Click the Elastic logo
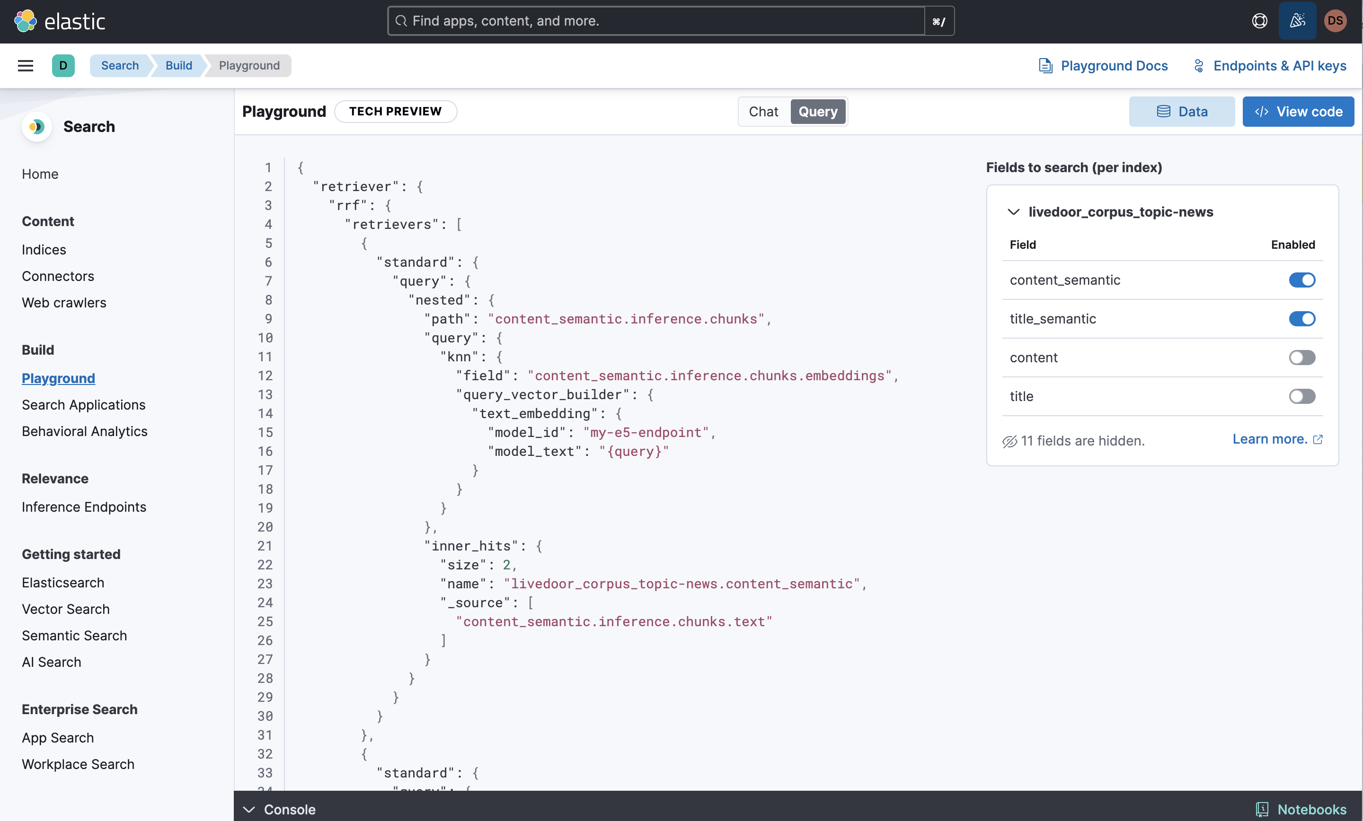The height and width of the screenshot is (821, 1363). [x=59, y=21]
